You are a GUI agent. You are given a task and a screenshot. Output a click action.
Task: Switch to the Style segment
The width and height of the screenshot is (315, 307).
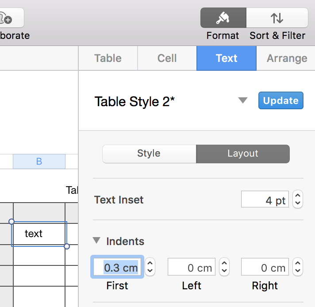point(149,153)
